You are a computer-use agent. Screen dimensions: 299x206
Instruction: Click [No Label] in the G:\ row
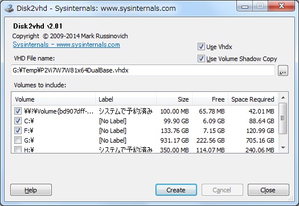click(113, 140)
